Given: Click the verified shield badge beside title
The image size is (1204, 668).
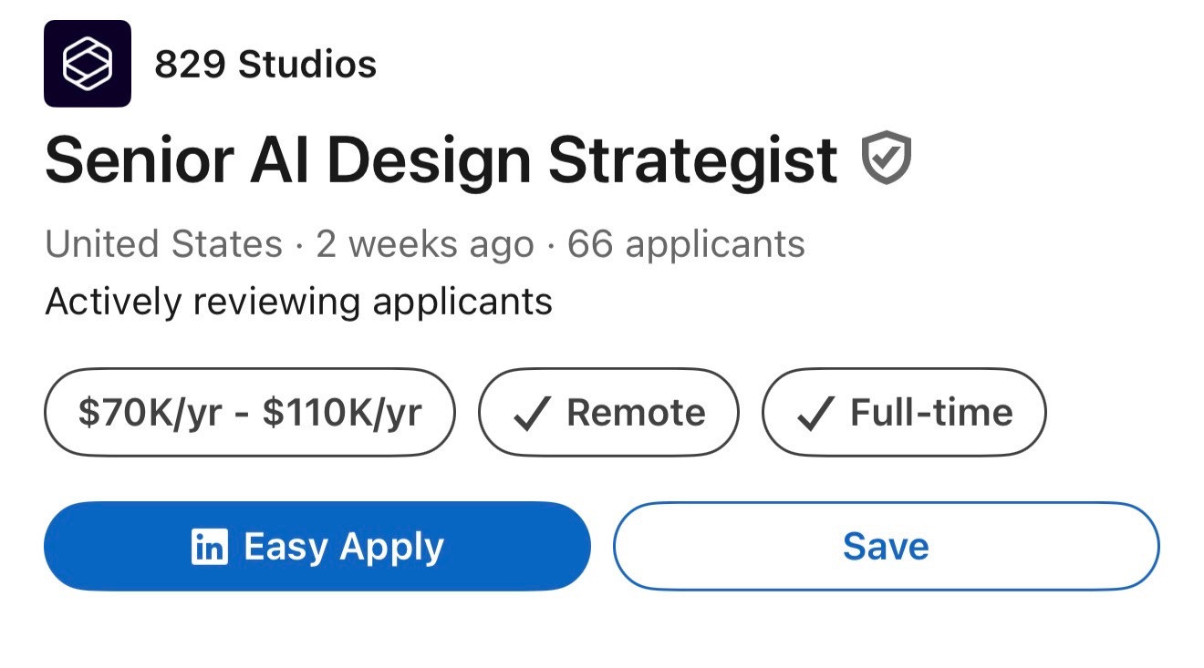Looking at the screenshot, I should pyautogui.click(x=886, y=159).
